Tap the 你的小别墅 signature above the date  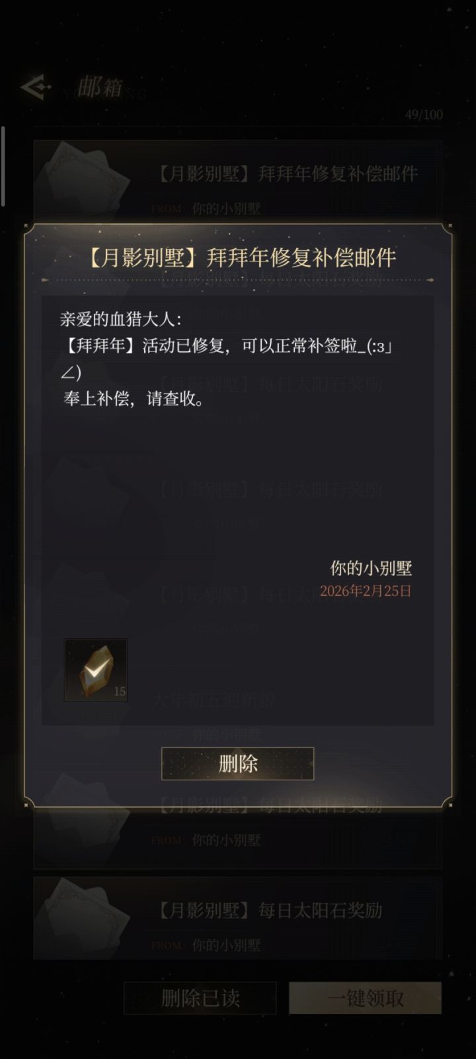coord(371,568)
